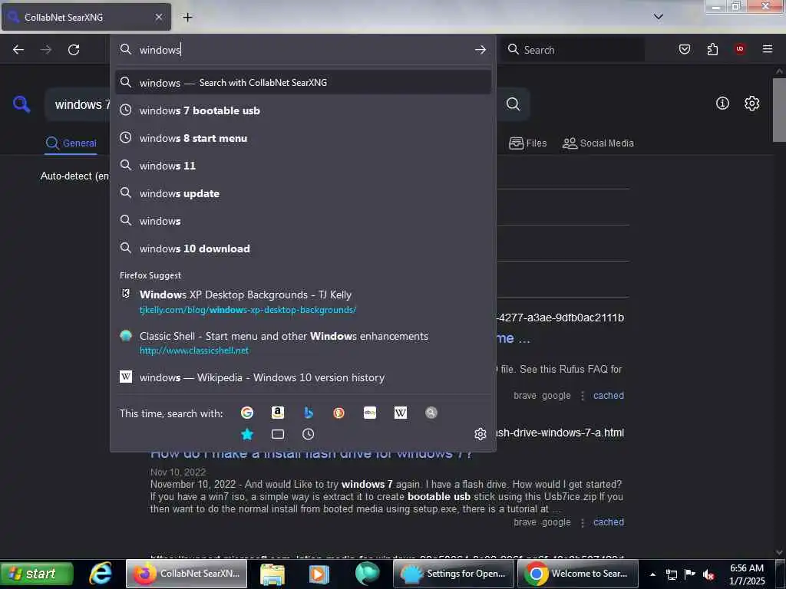
Task: Search this time with Amazon
Action: click(x=278, y=413)
